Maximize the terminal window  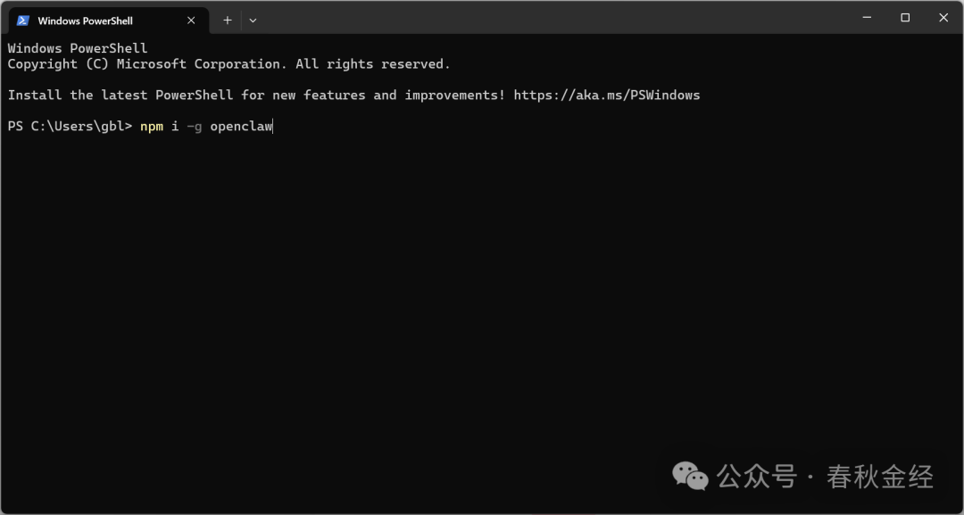click(905, 18)
